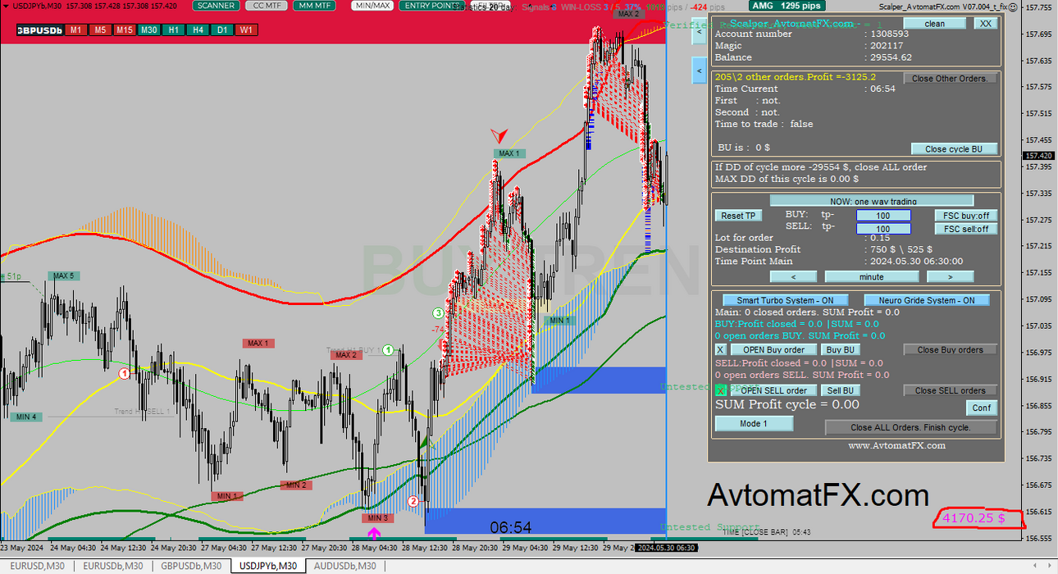Click Sell BU button
The image size is (1058, 574).
coord(841,390)
